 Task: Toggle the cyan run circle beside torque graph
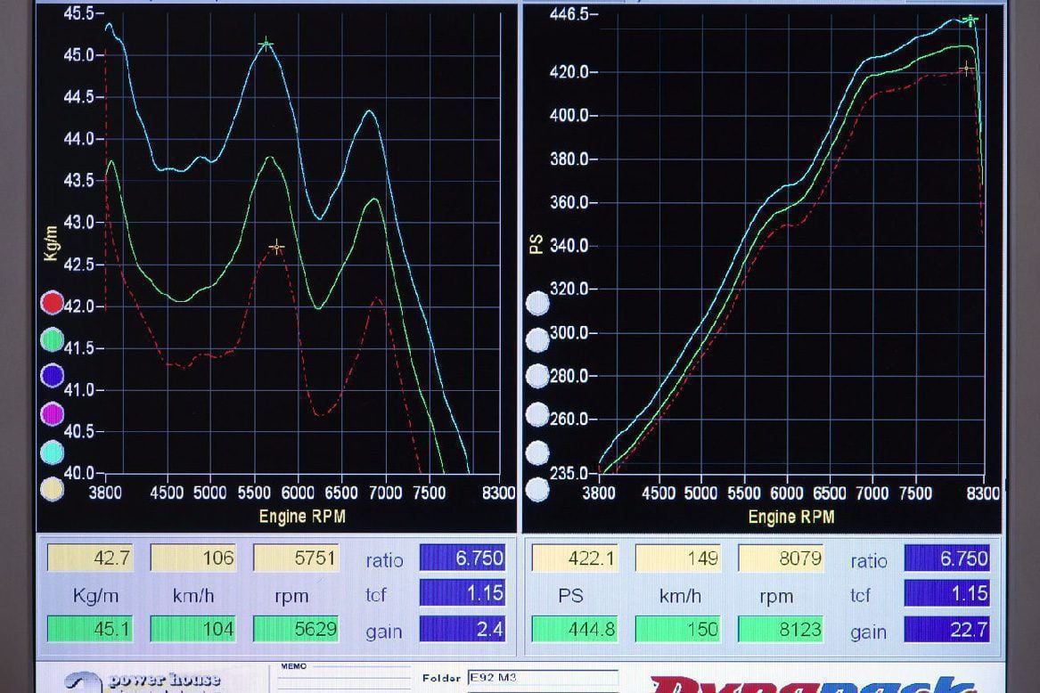[x=53, y=452]
